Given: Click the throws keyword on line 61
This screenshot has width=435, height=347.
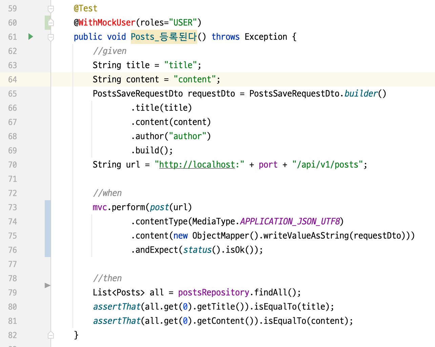Looking at the screenshot, I should (226, 37).
